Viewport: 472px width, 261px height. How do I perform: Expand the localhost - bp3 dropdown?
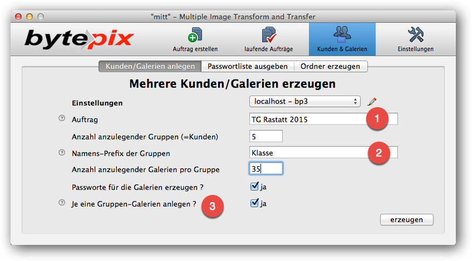304,102
